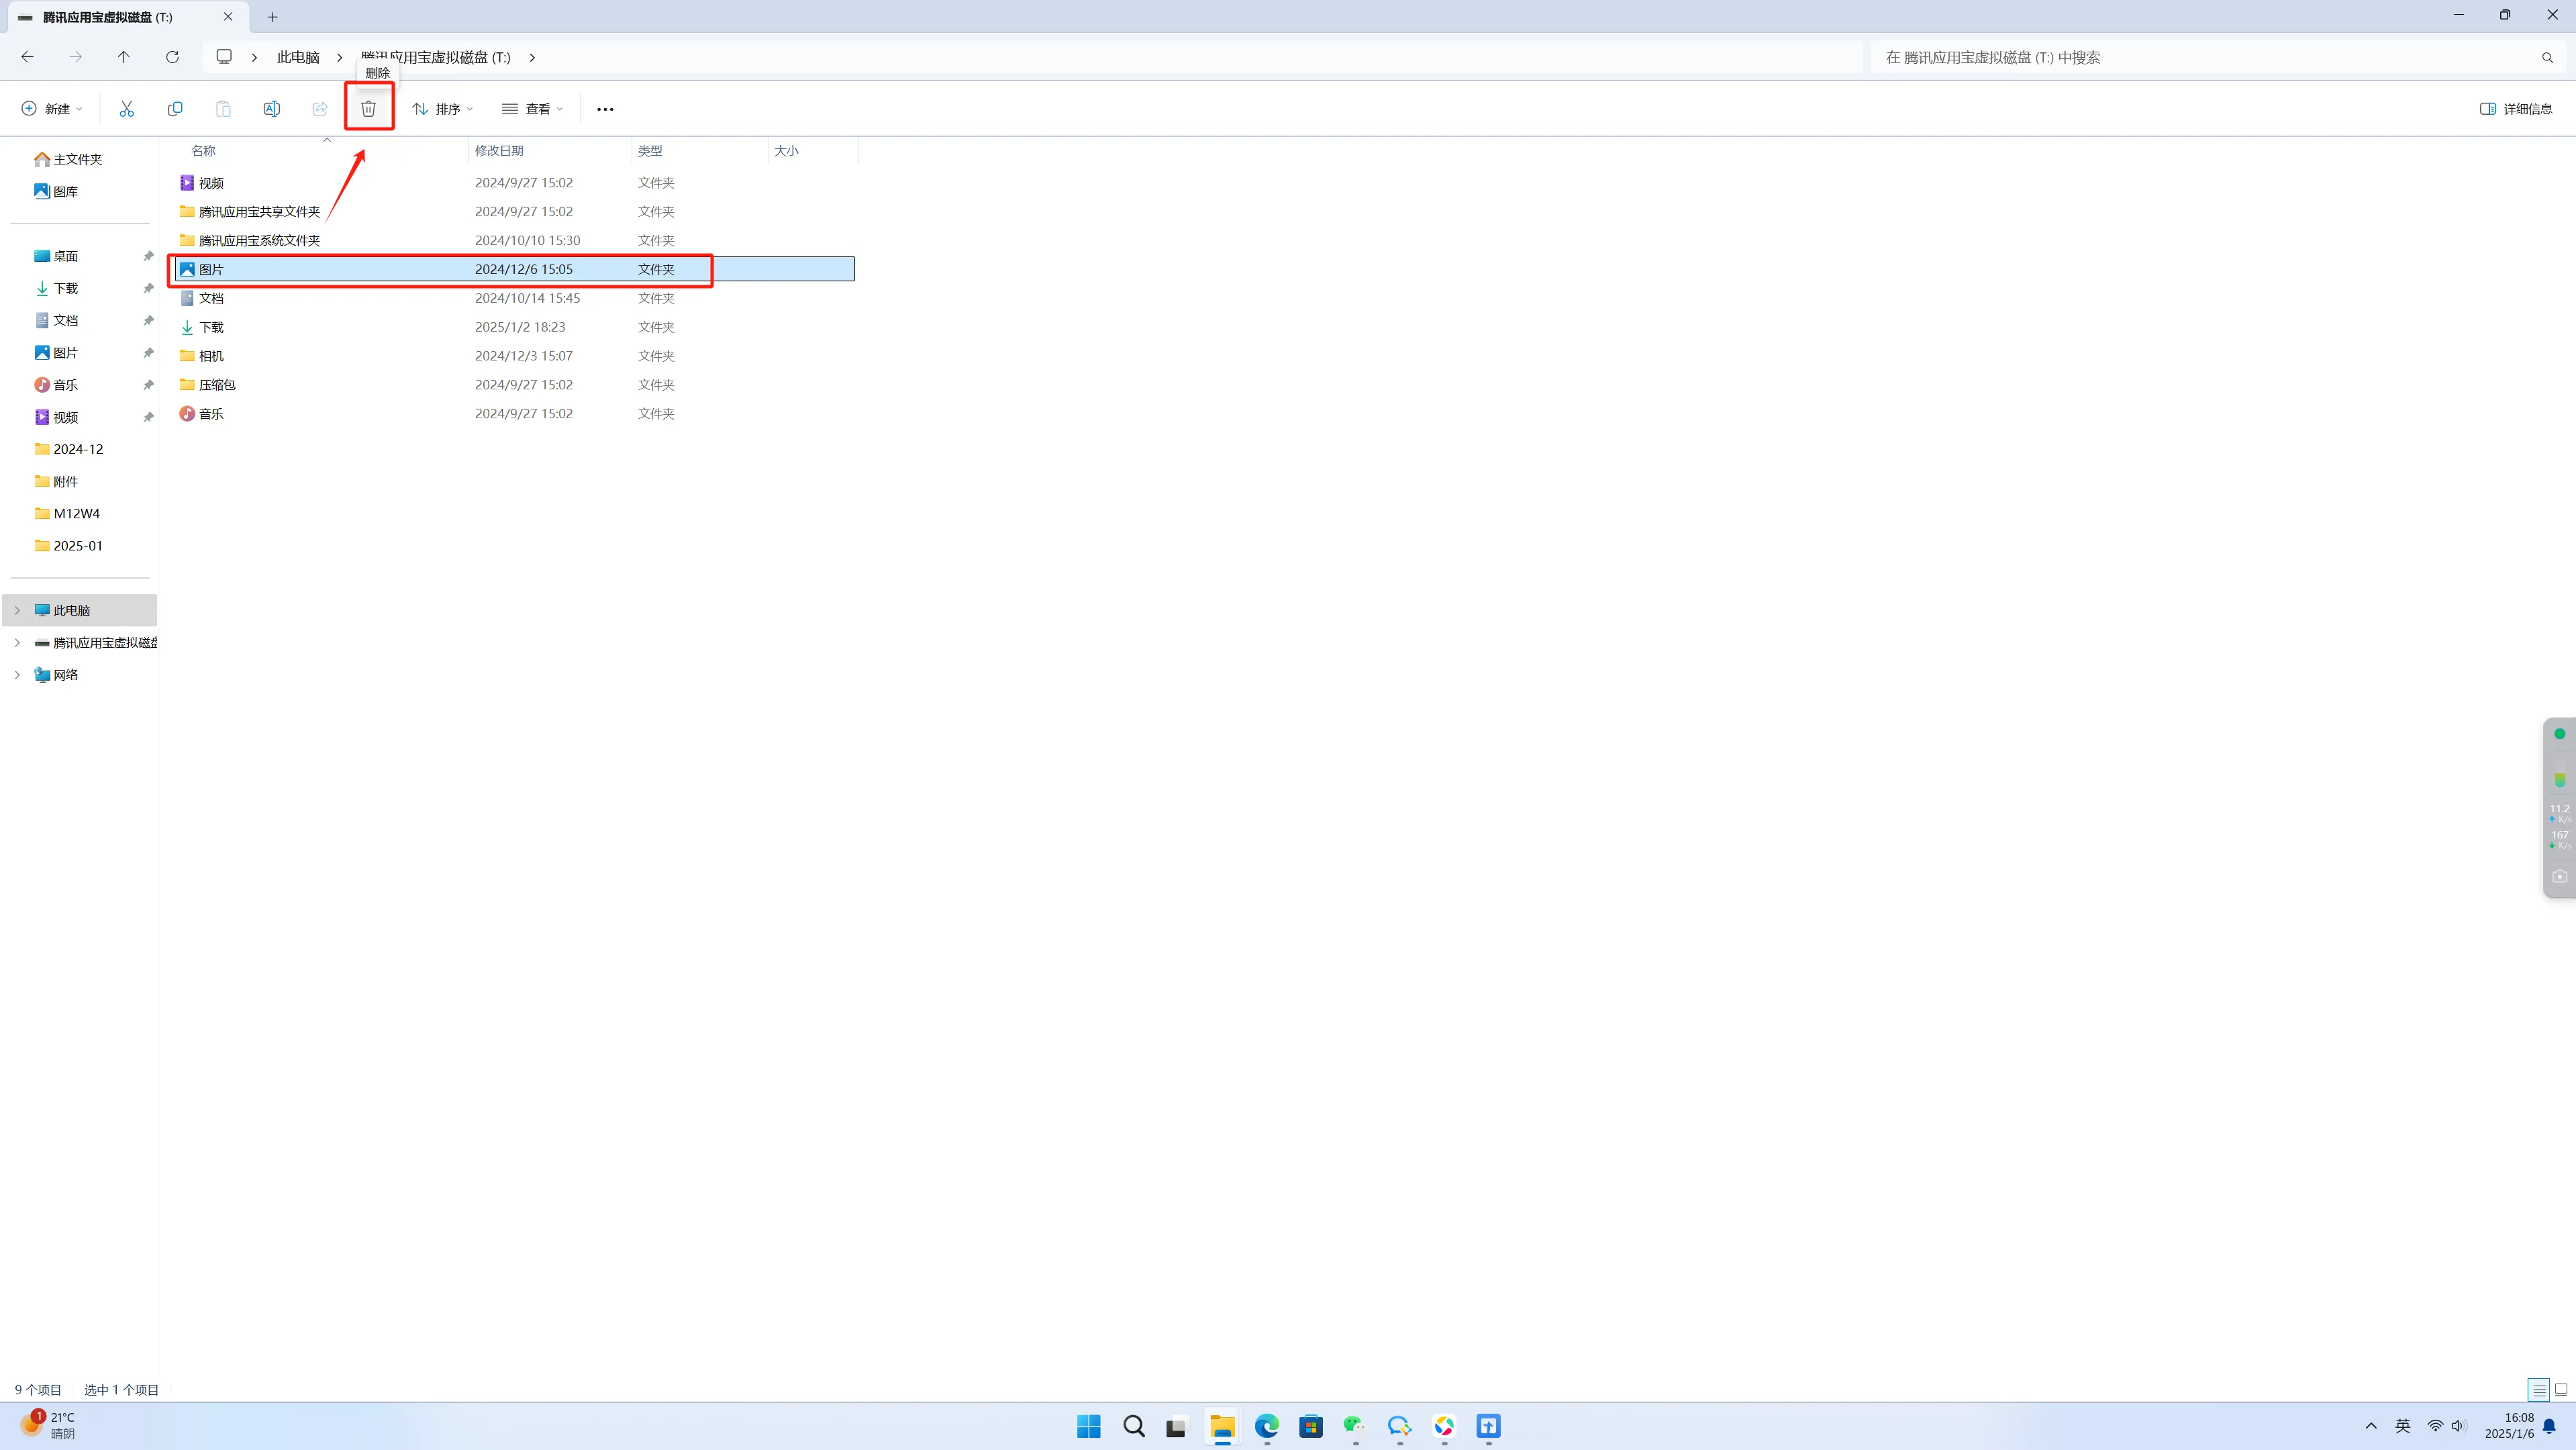Click the Copy icon in toolbar

[x=175, y=109]
